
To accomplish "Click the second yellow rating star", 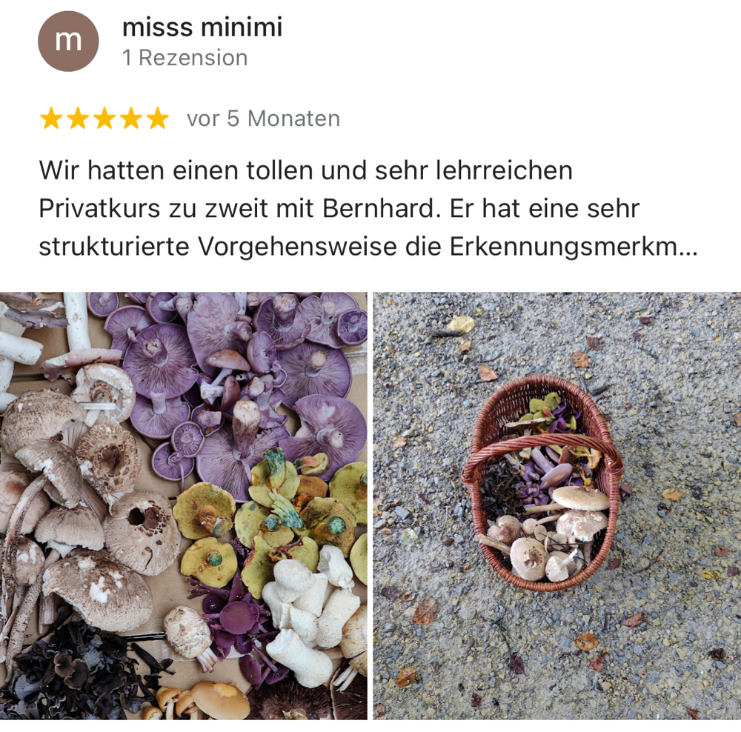I will (x=78, y=118).
